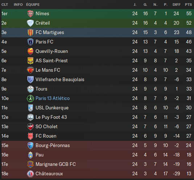The width and height of the screenshot is (194, 180).
Task: Click the Marignane GCB FC badge
Action: [x=30, y=164]
